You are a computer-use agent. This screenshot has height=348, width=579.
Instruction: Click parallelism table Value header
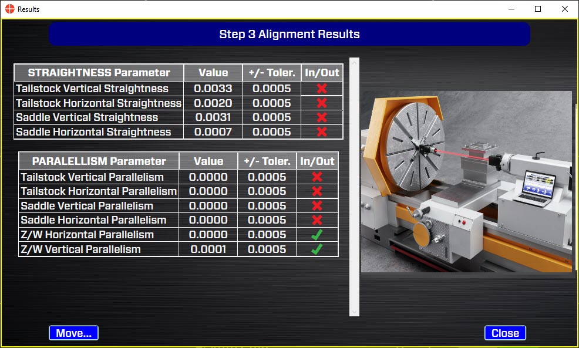tap(208, 161)
